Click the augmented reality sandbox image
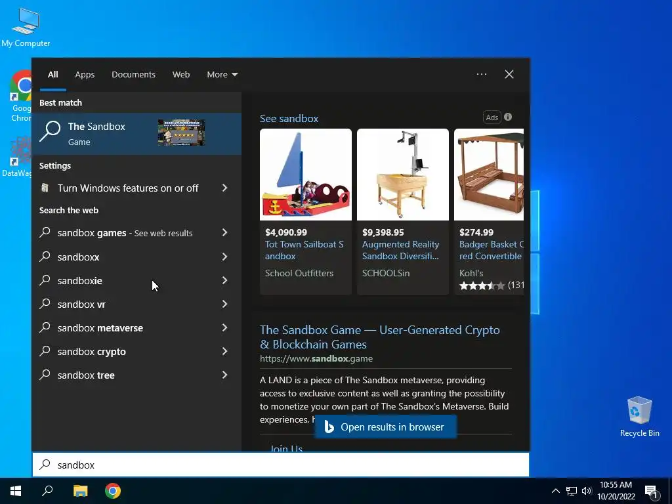 click(403, 175)
